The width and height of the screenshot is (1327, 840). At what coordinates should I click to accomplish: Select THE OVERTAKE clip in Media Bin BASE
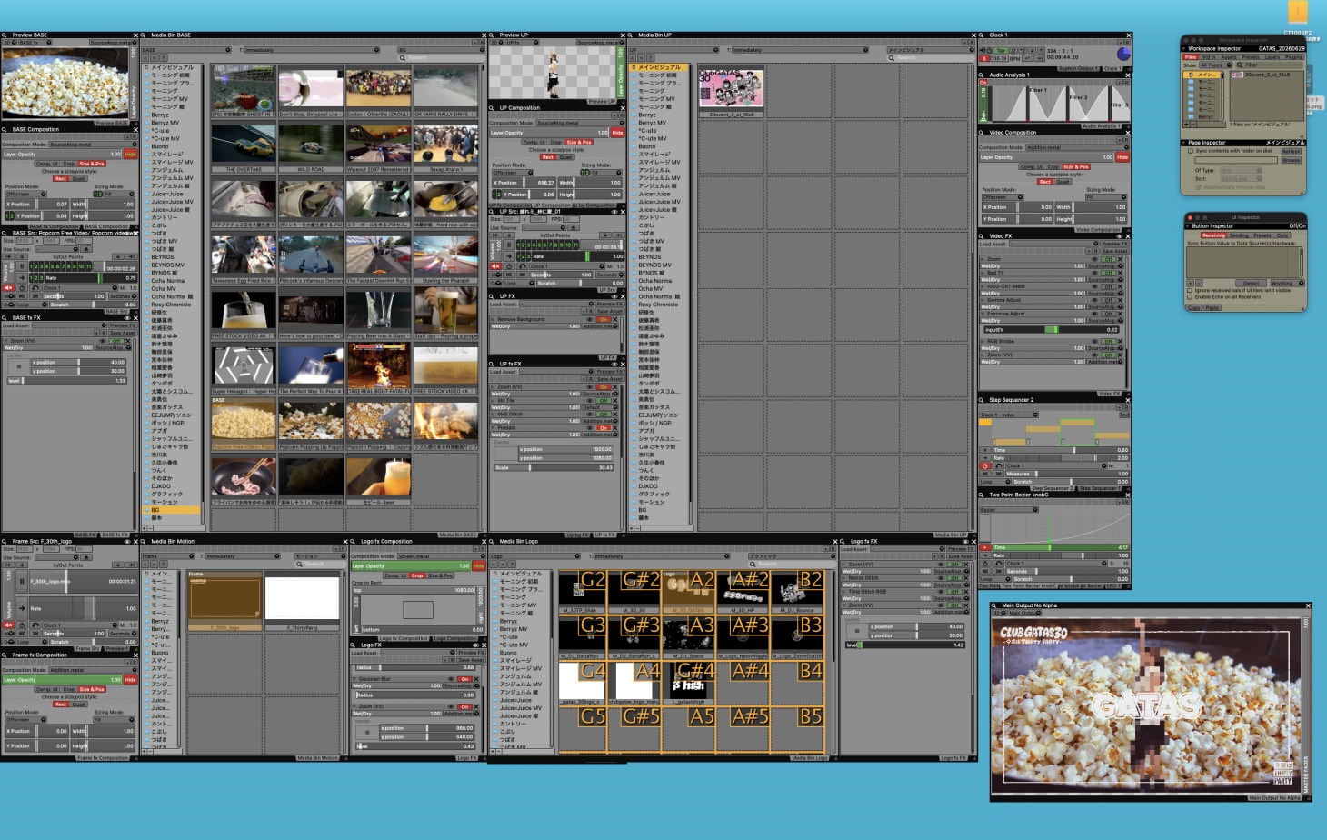(x=244, y=147)
